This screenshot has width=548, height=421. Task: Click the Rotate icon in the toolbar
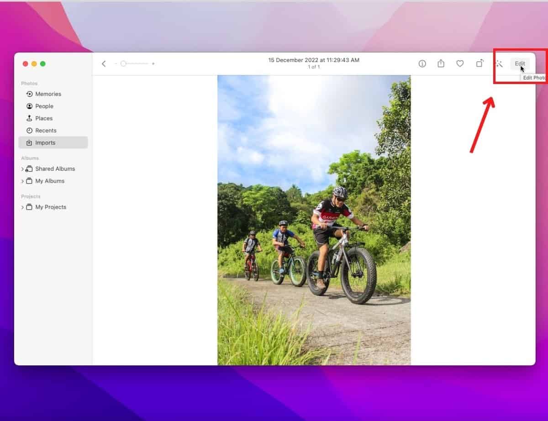point(479,63)
